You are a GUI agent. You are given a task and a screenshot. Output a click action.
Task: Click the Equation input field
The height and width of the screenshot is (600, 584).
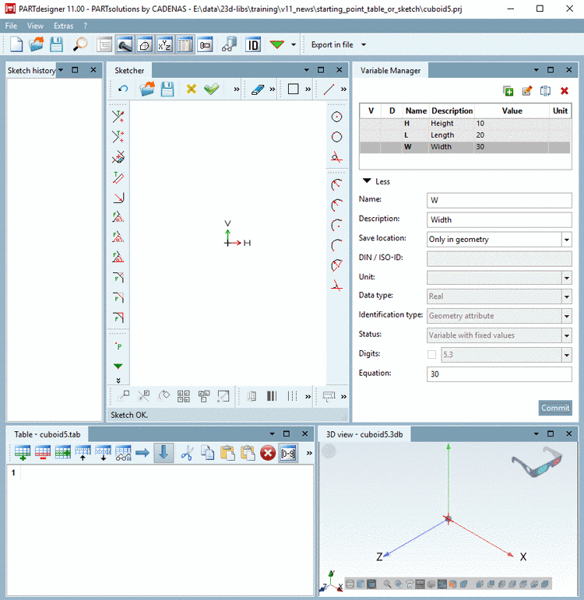tap(499, 374)
